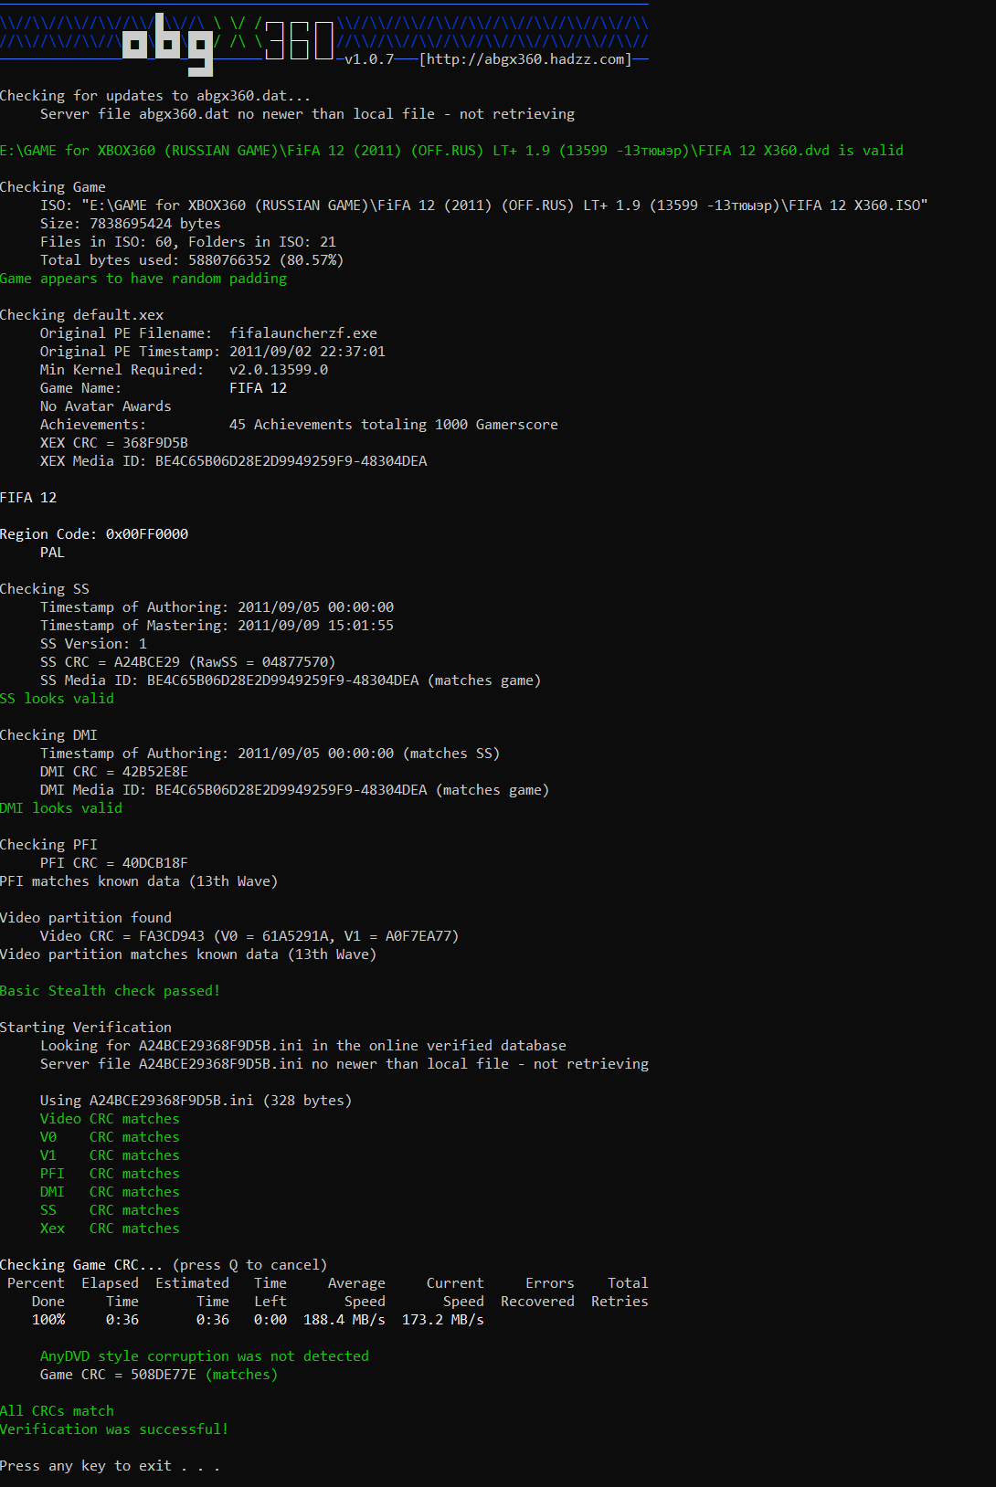Click 'Using A24BCE29368F9D5B.ini (328 bytes)'

pyautogui.click(x=196, y=1101)
